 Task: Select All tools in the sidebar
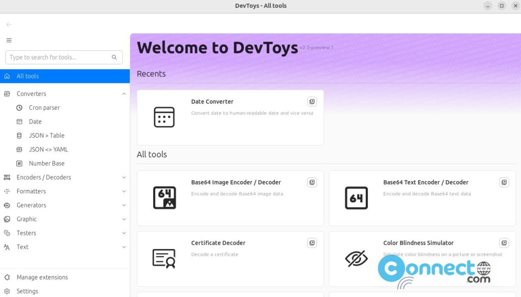(x=31, y=76)
